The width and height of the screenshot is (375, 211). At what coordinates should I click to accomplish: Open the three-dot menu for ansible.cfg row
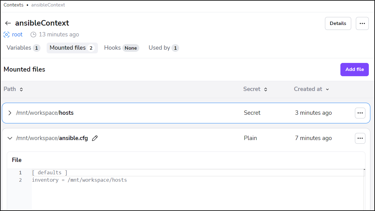(x=360, y=138)
